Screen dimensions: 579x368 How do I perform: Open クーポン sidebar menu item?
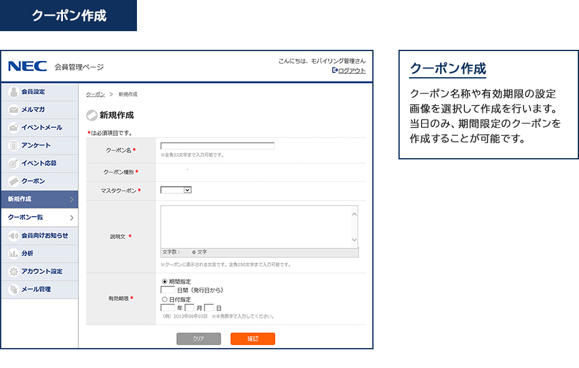coord(39,181)
